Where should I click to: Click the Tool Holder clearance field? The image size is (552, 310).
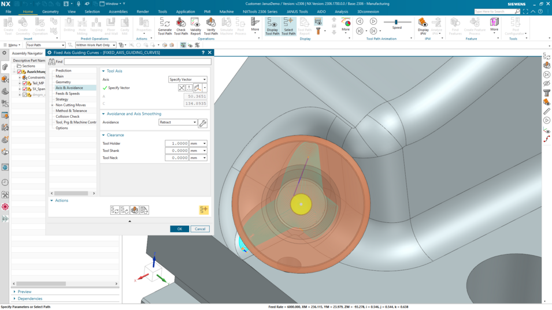[x=177, y=143]
